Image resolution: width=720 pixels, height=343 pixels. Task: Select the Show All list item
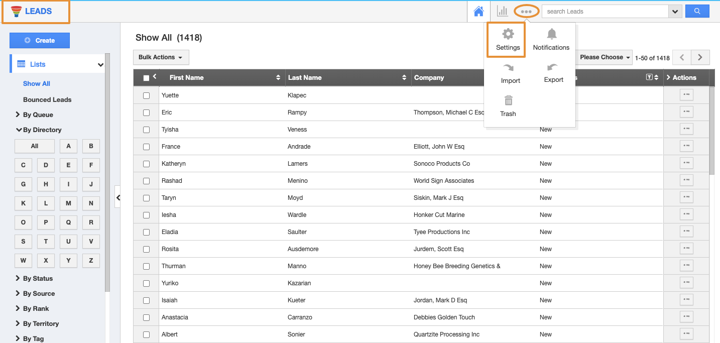click(37, 83)
